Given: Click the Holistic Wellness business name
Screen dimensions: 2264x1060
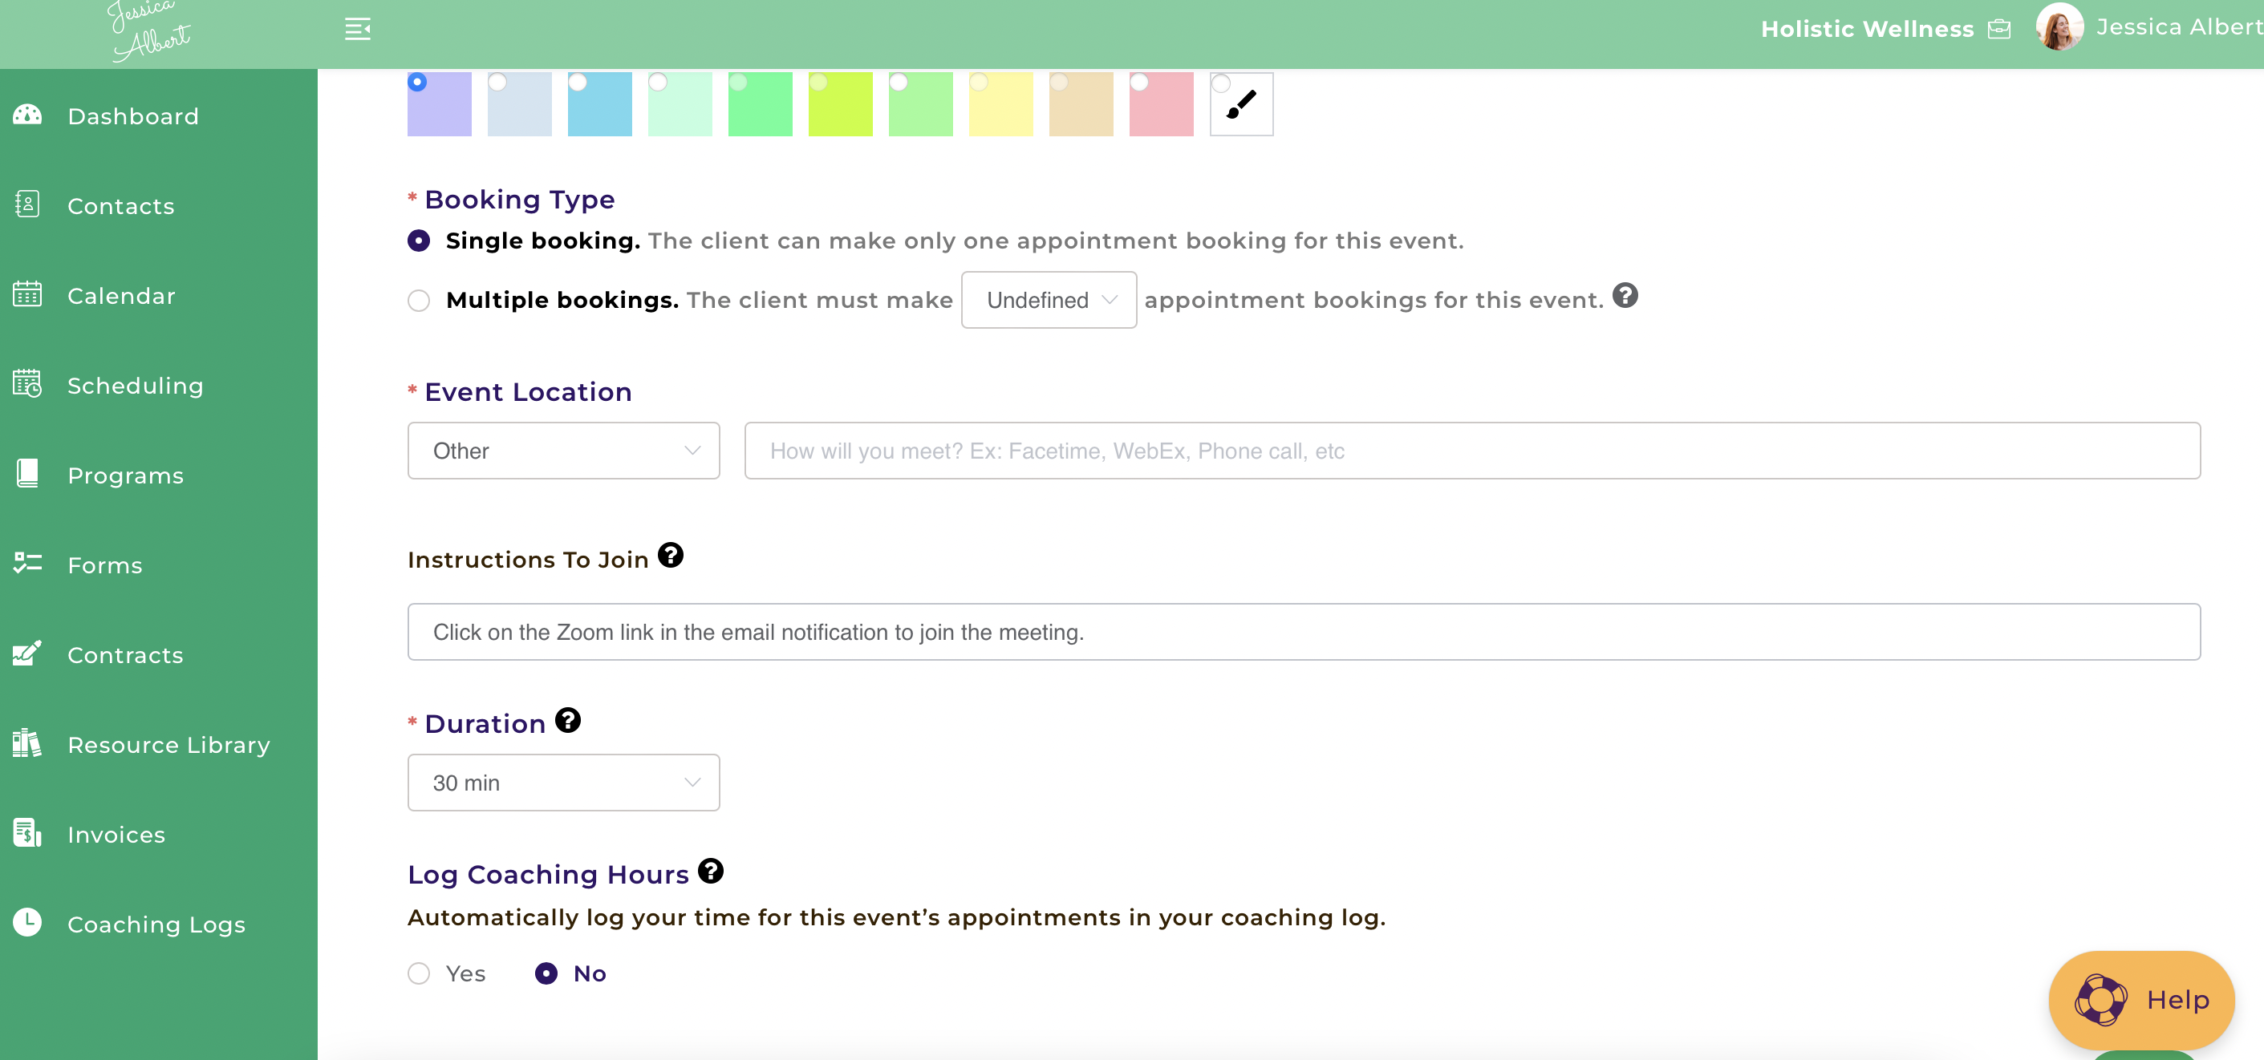Looking at the screenshot, I should (1867, 29).
